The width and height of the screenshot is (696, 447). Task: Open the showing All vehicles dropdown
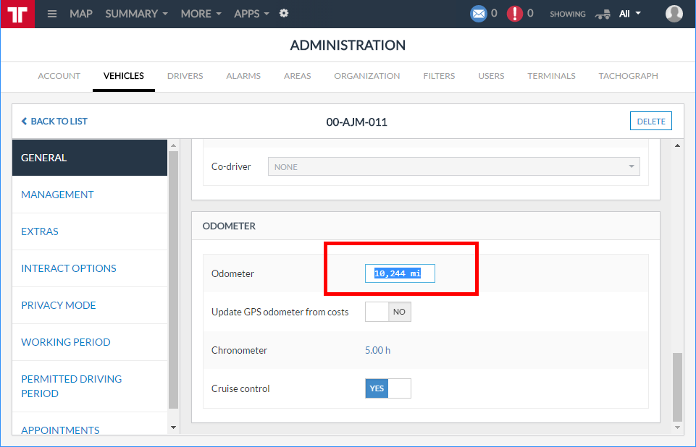[629, 14]
